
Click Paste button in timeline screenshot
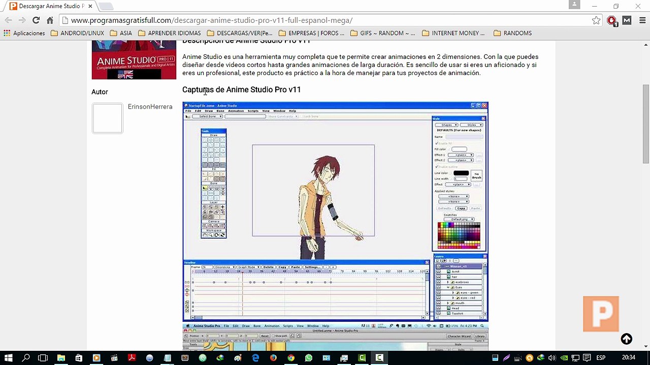[x=296, y=267]
